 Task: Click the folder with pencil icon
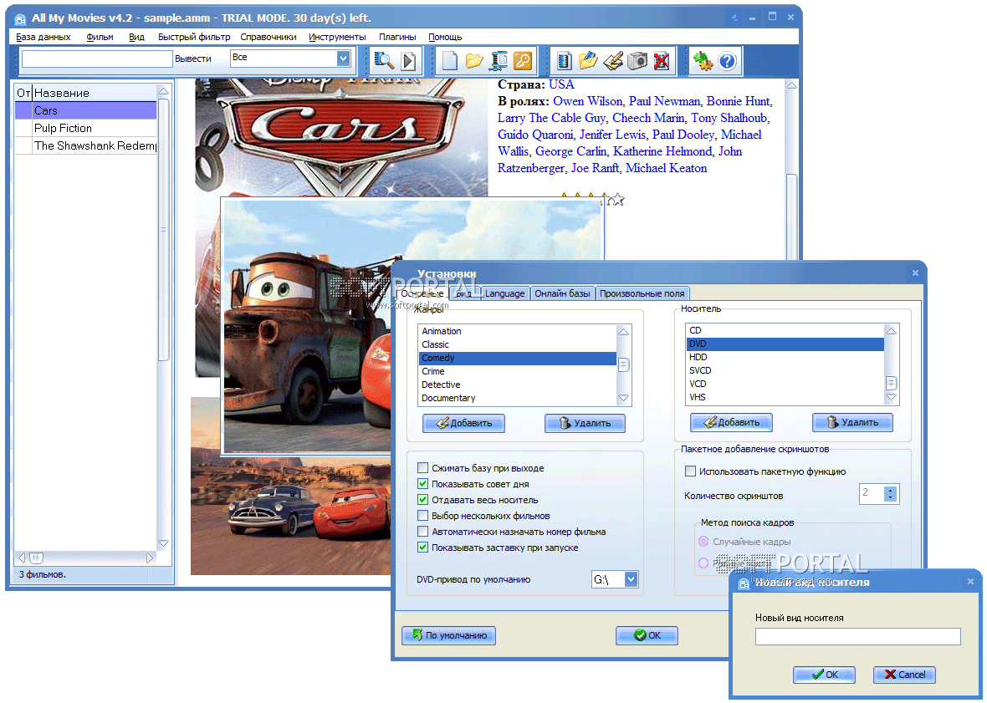588,61
